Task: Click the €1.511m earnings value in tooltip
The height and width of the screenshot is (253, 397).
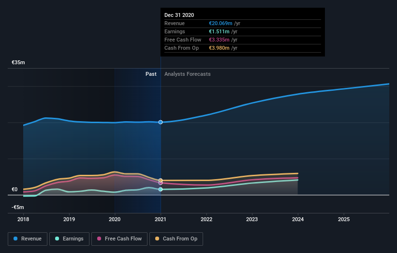Action: (x=219, y=31)
